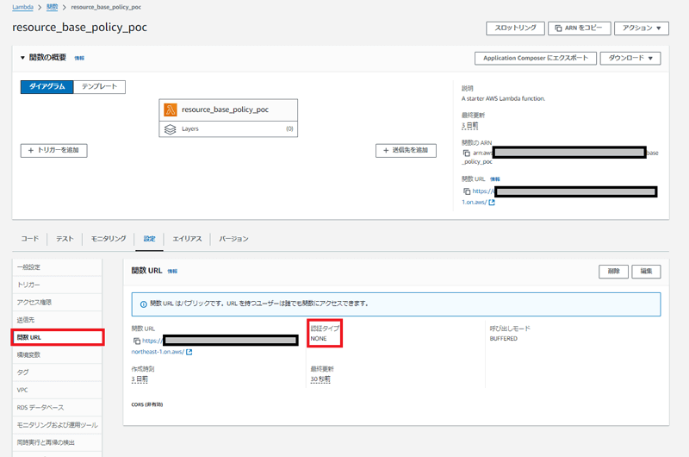Copy the function URL in the settings panel
This screenshot has height=457, width=689.
[x=137, y=341]
